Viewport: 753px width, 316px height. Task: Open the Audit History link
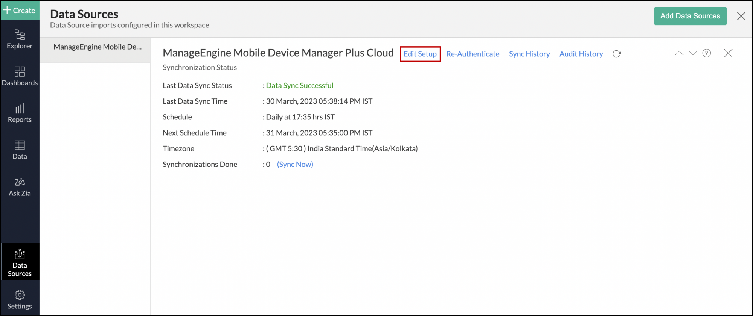(x=581, y=54)
